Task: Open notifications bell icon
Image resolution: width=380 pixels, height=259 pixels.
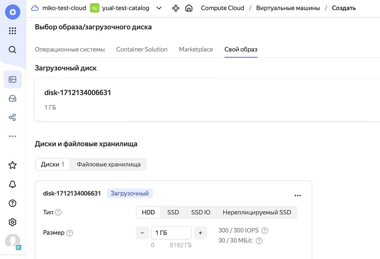Action: coord(12,184)
